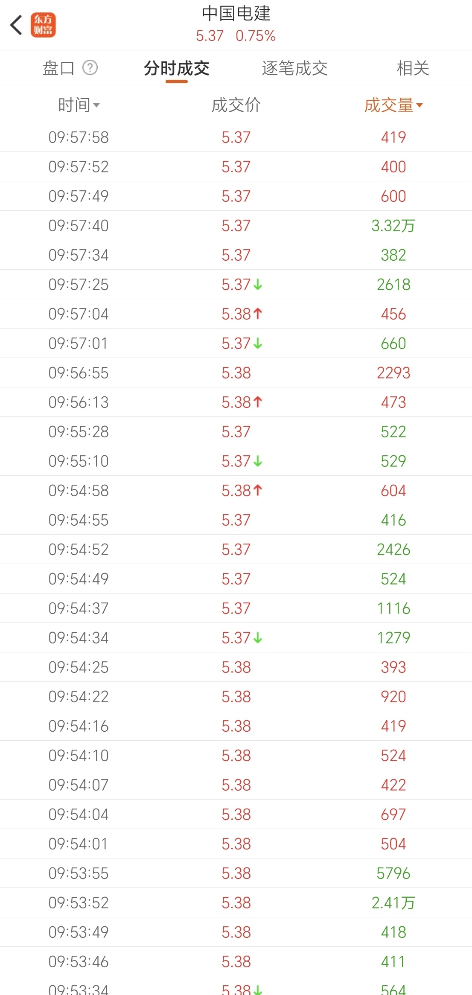Tap the green down arrow at 09:57:25
The height and width of the screenshot is (995, 472).
click(258, 284)
